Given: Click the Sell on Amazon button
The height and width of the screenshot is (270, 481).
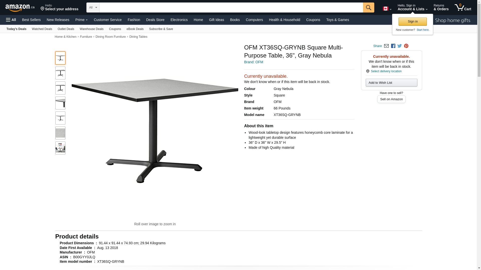Looking at the screenshot, I should pos(391,99).
